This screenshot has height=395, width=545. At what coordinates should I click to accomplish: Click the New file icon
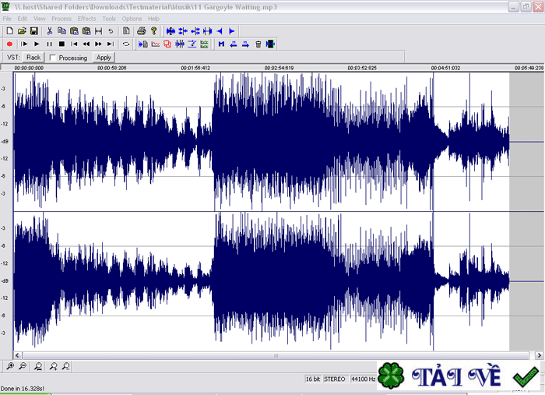tap(9, 30)
